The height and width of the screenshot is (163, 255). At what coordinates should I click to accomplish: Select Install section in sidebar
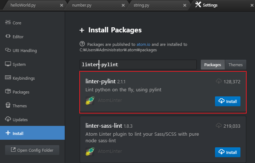coord(32,133)
